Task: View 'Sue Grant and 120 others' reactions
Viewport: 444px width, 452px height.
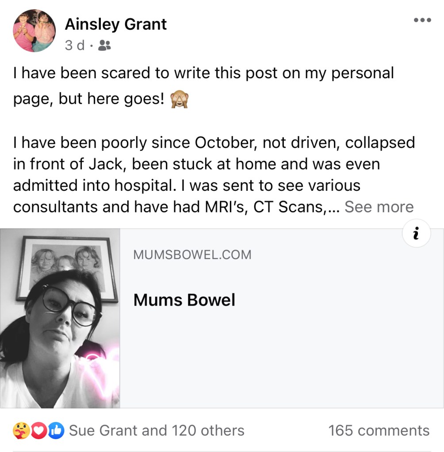Action: click(157, 430)
